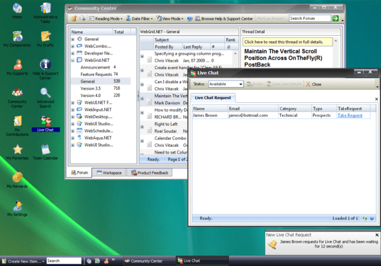Click first quick launch icon in taskbar
Screen dimensions: 381x266
tap(89, 261)
